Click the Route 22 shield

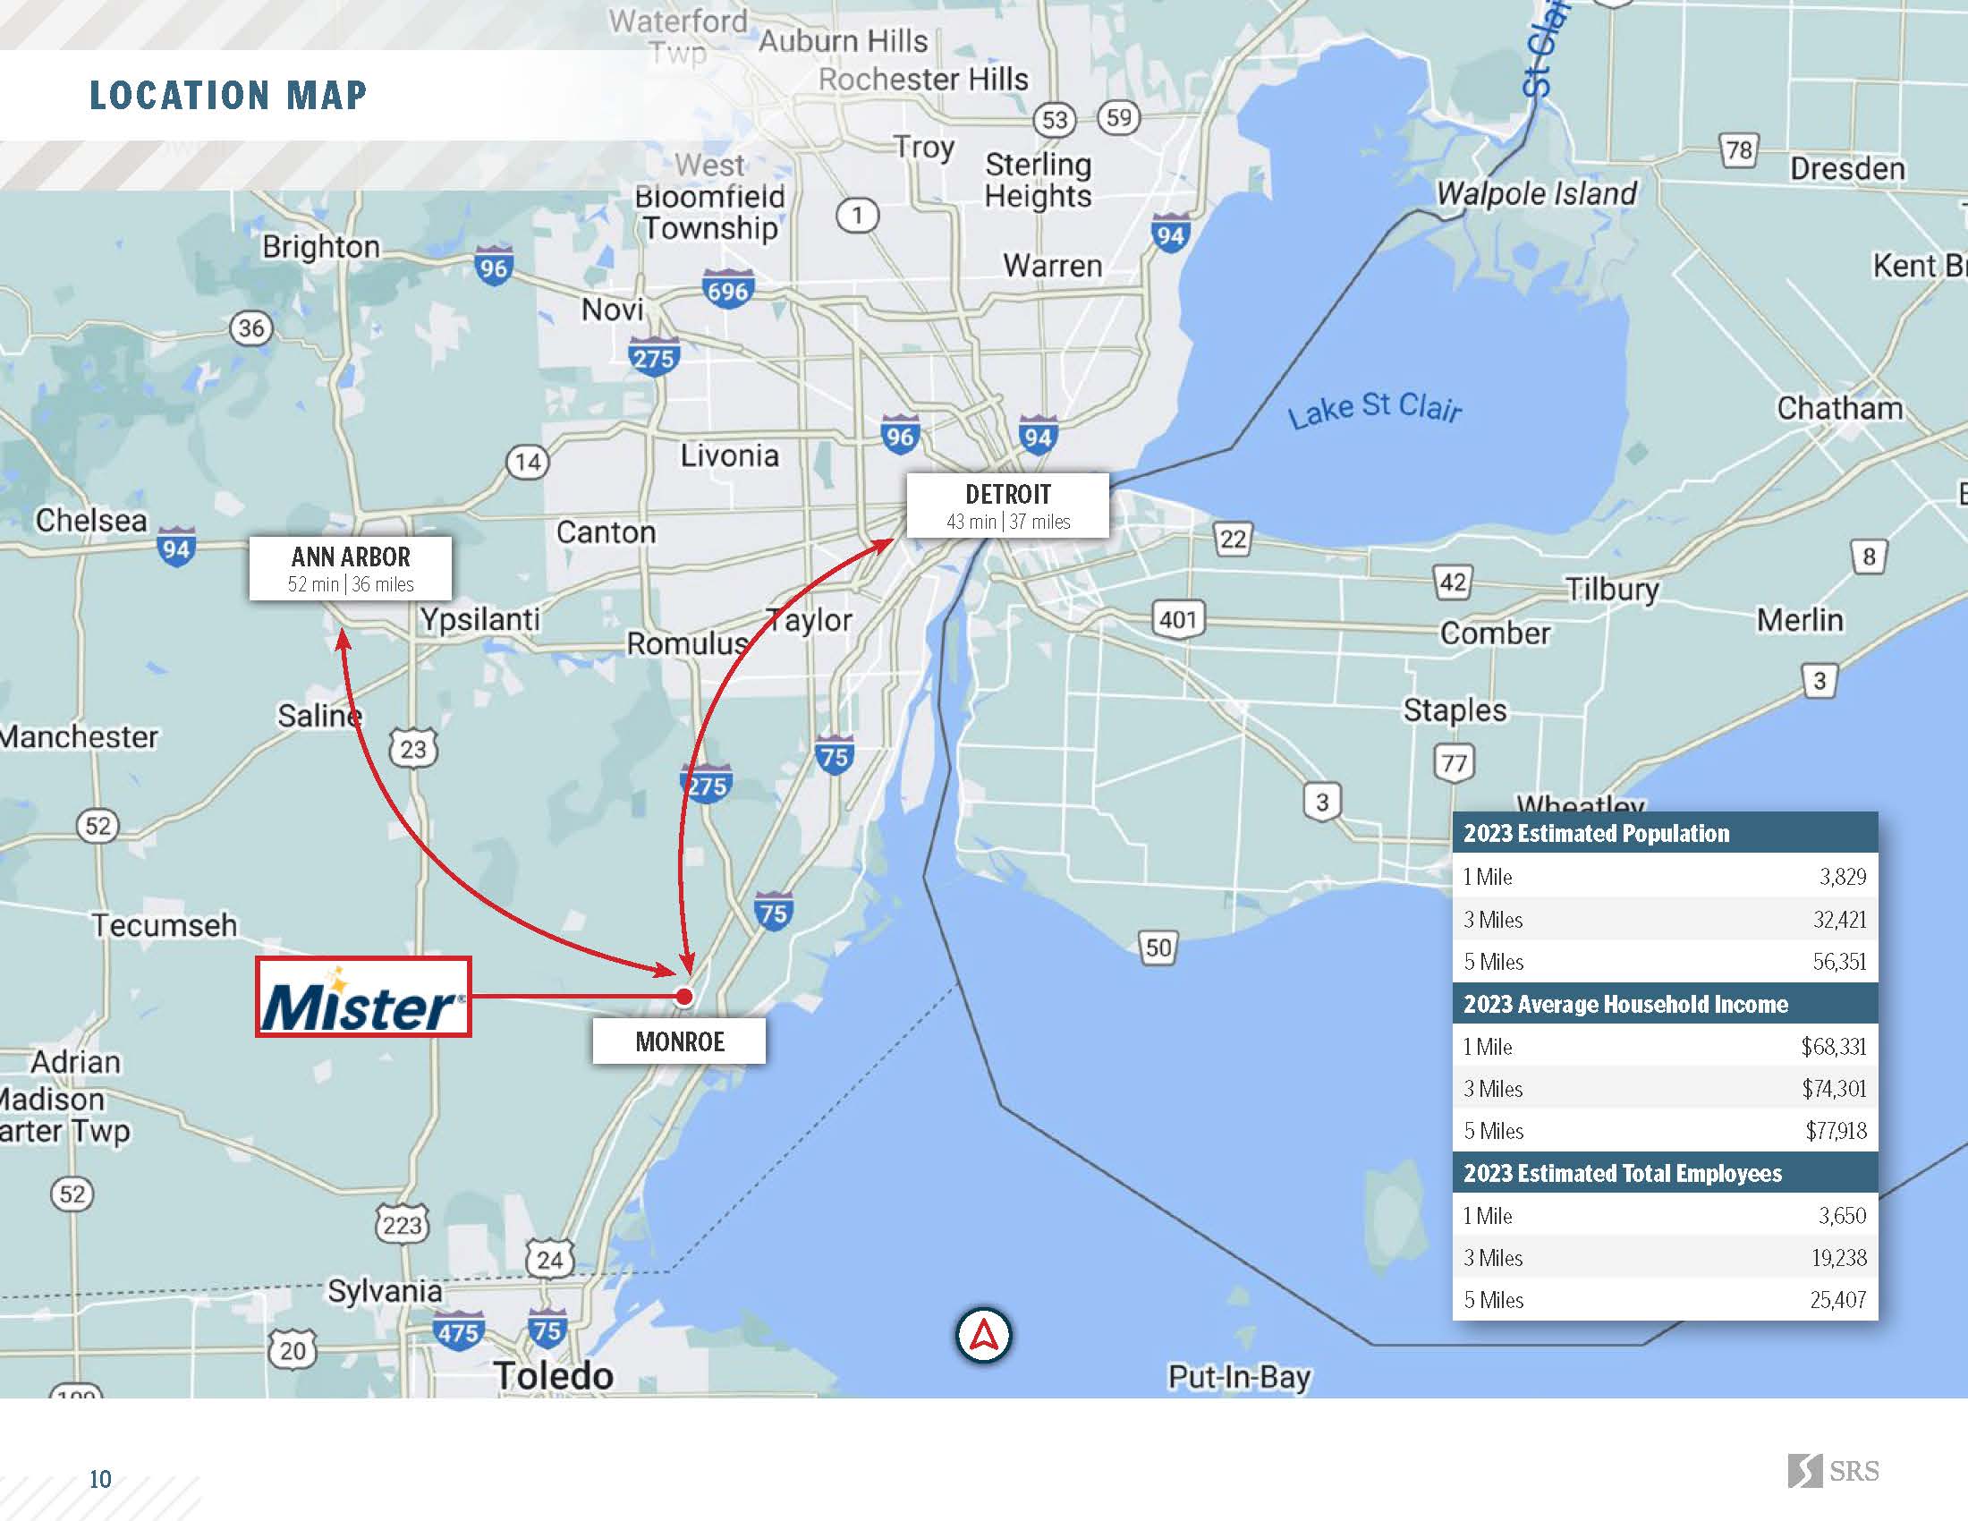click(1233, 539)
